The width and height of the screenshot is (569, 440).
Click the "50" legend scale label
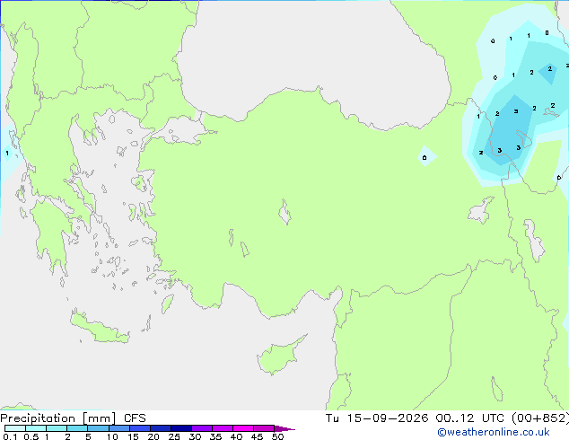[x=277, y=436]
